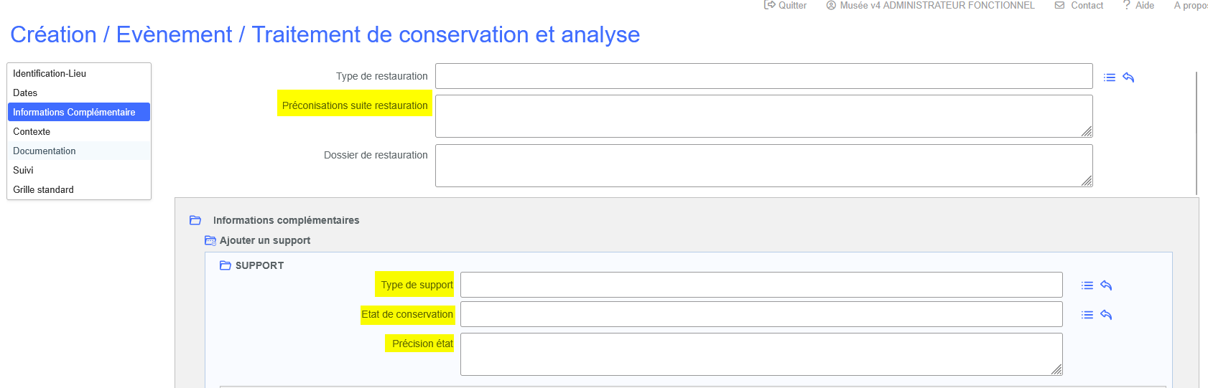This screenshot has width=1208, height=388.
Task: Open the Documentation menu entry
Action: tap(45, 151)
